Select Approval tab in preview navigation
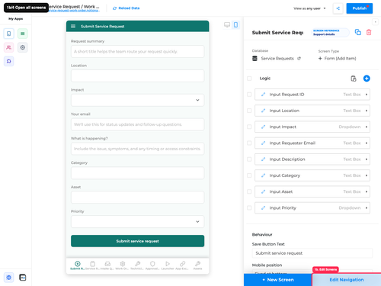This screenshot has height=286, width=381. (x=152, y=265)
